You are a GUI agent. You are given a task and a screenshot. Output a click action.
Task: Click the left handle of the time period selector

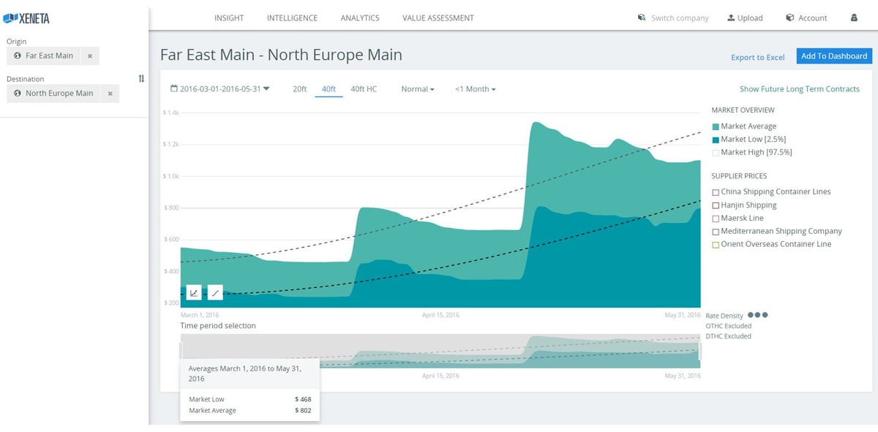click(x=182, y=352)
